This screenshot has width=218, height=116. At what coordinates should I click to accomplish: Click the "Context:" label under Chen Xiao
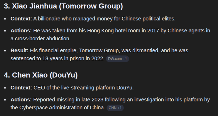pos(21,88)
